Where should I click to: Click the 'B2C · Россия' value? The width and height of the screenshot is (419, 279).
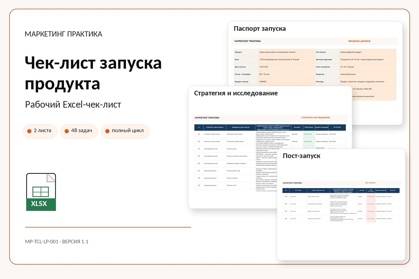[264, 74]
